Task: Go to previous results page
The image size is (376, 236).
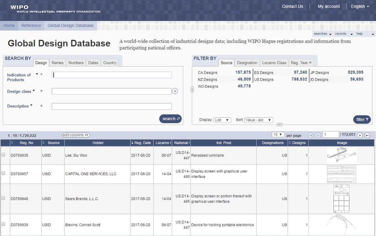Action: click(x=318, y=135)
